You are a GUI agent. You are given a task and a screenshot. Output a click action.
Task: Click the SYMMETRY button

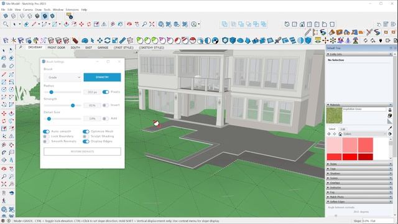point(102,77)
